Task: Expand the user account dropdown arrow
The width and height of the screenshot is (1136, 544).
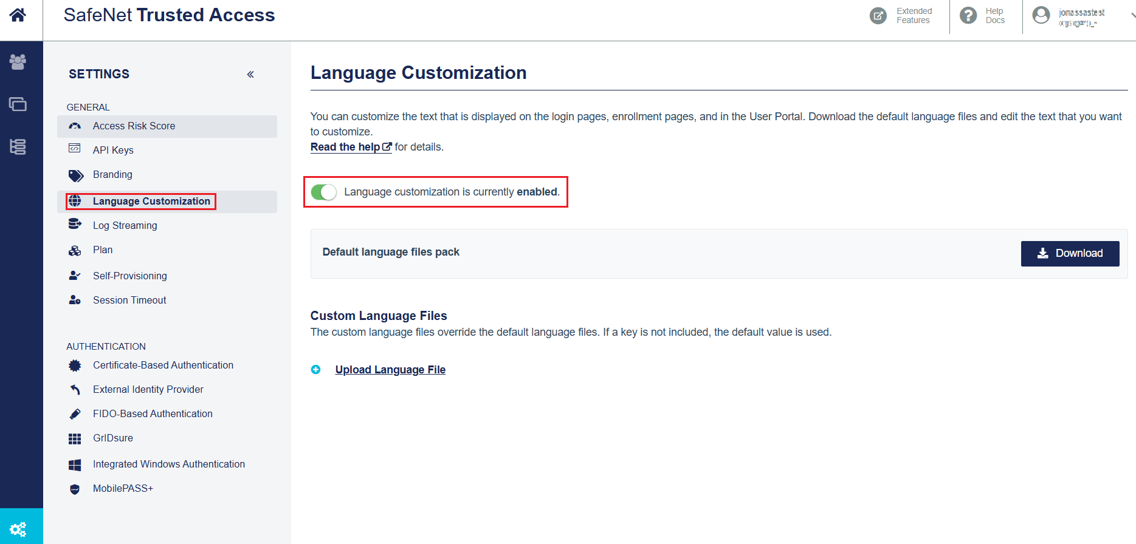Action: coord(1132,16)
